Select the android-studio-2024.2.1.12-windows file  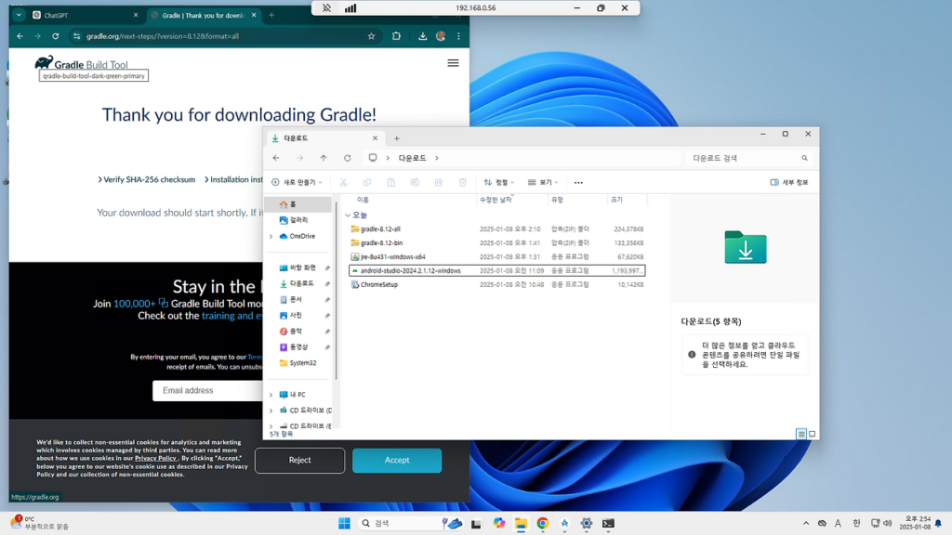410,270
